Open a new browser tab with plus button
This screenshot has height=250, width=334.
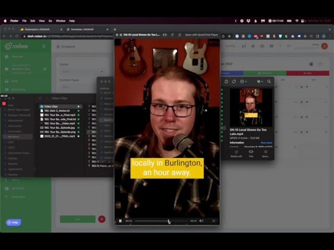click(115, 29)
